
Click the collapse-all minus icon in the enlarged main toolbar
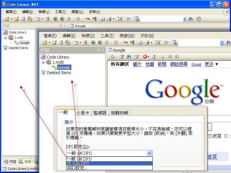(x=125, y=42)
